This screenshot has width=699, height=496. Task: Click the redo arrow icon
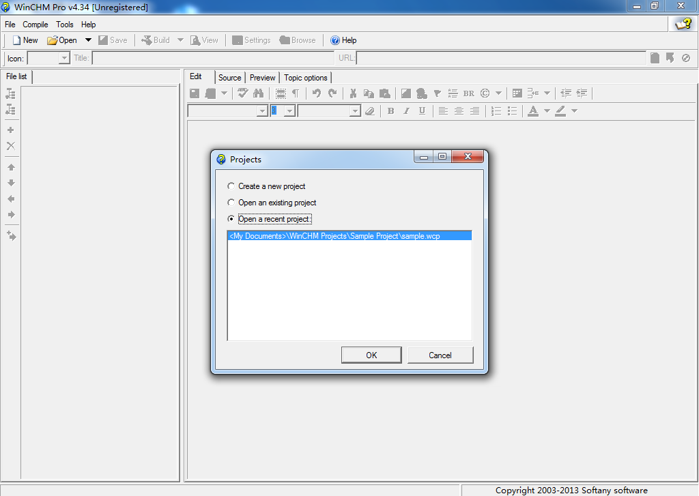(x=332, y=93)
